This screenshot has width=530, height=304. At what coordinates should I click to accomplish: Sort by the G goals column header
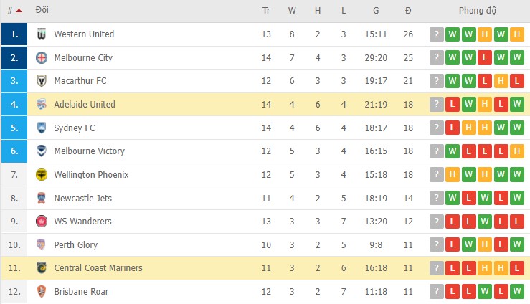[376, 11]
